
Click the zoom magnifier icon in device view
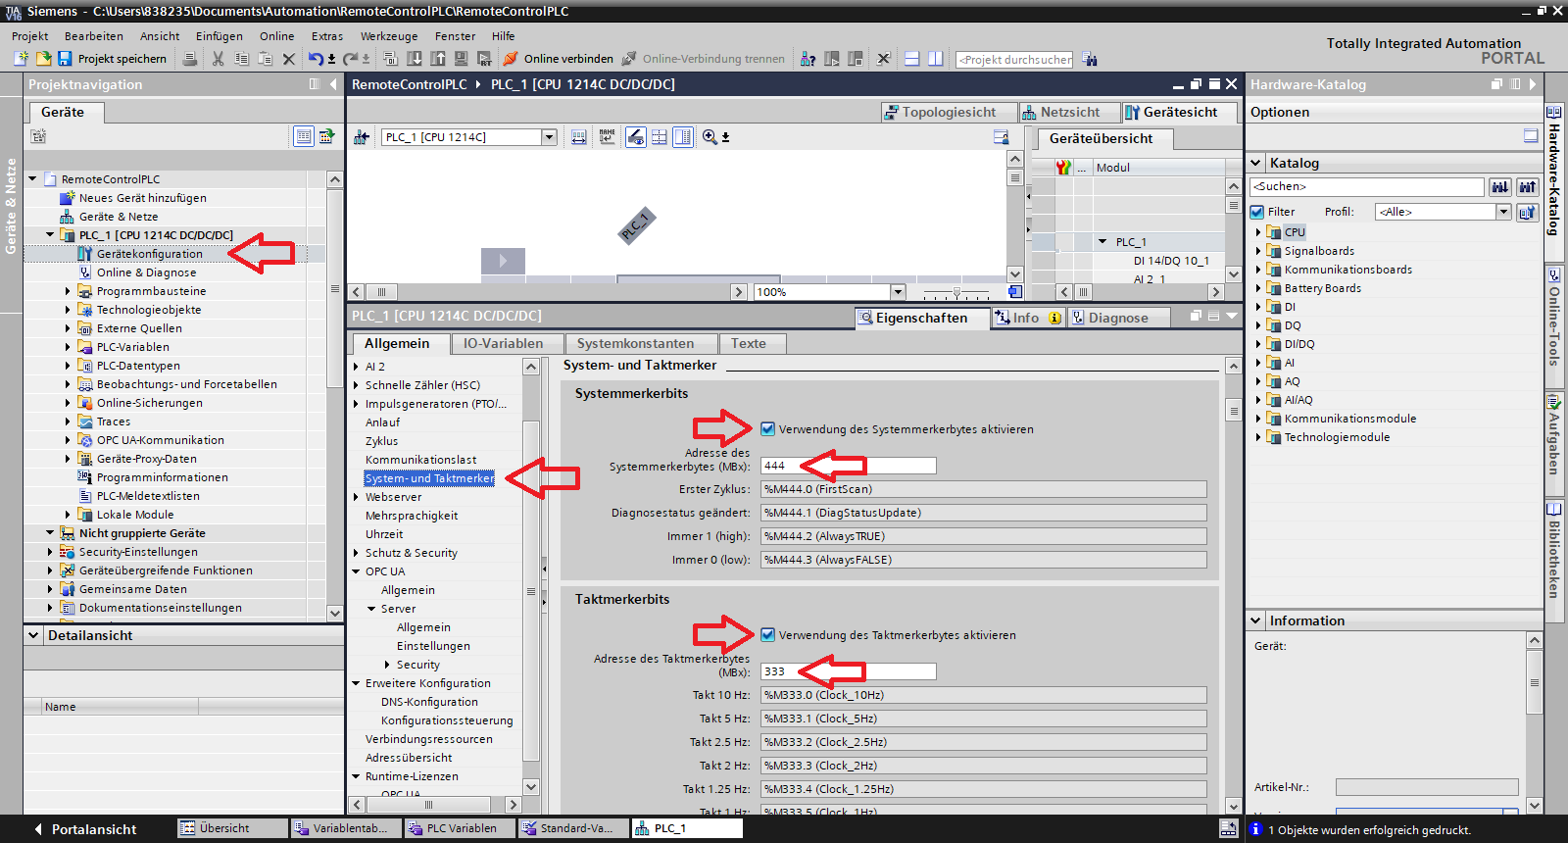click(710, 137)
